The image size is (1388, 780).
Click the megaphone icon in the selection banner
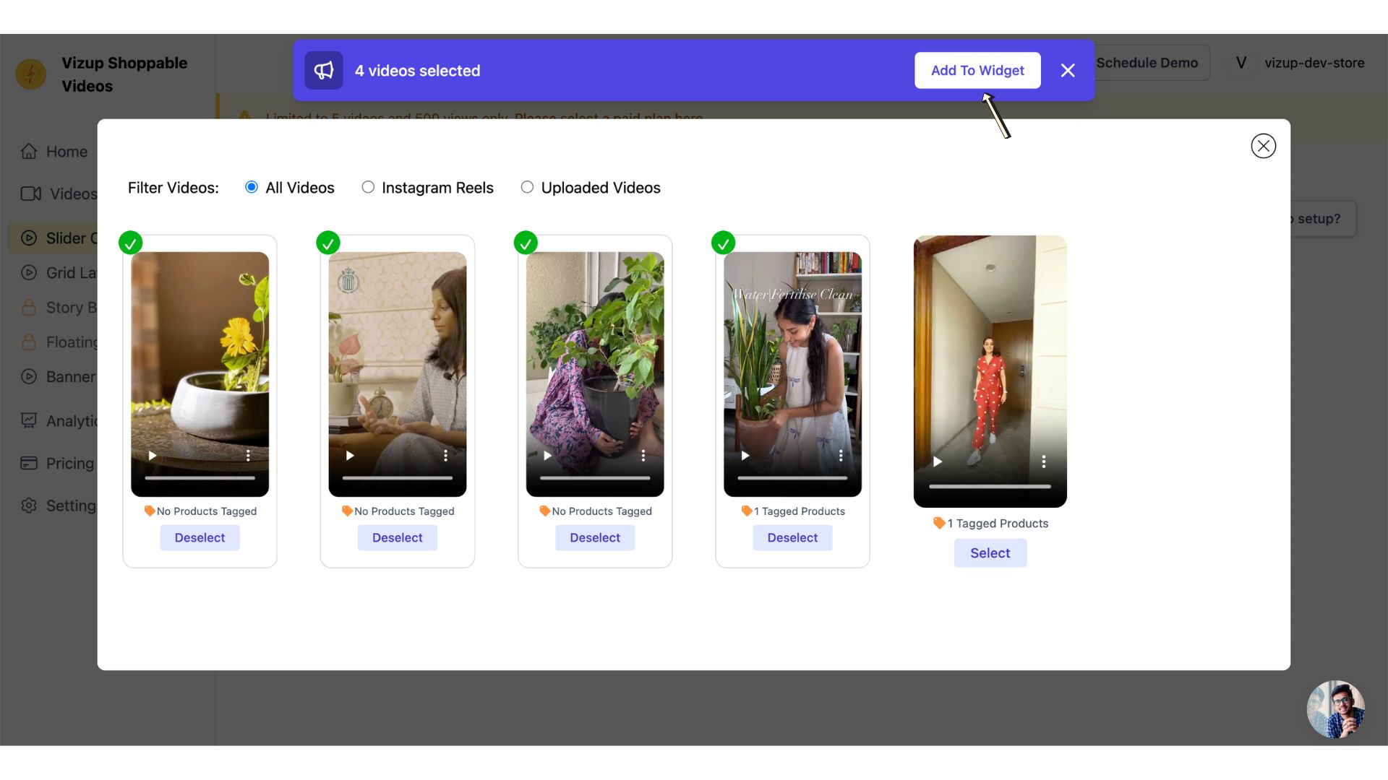coord(323,70)
